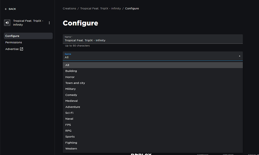The image size is (259, 155).
Task: Select Town and city genre
Action: click(x=75, y=83)
